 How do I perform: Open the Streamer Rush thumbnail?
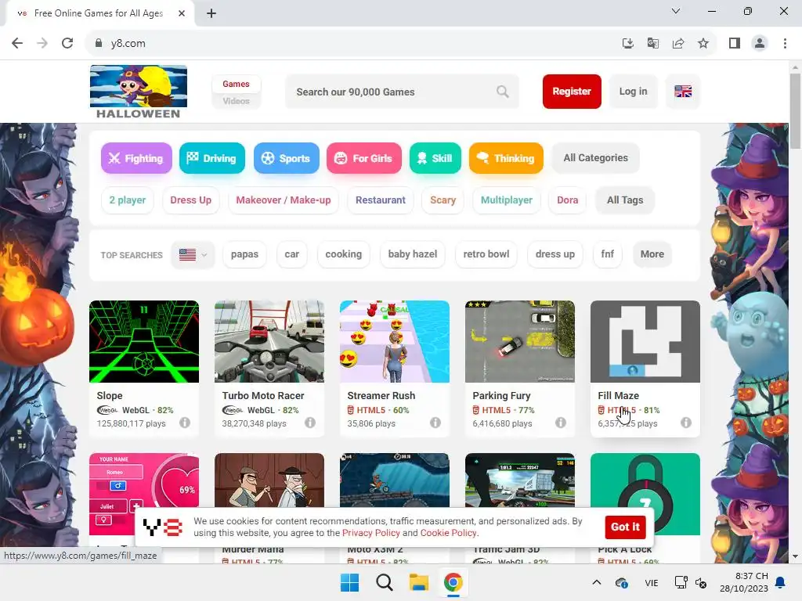pyautogui.click(x=395, y=341)
